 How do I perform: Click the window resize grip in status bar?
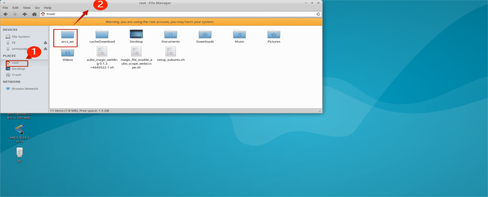click(x=319, y=111)
